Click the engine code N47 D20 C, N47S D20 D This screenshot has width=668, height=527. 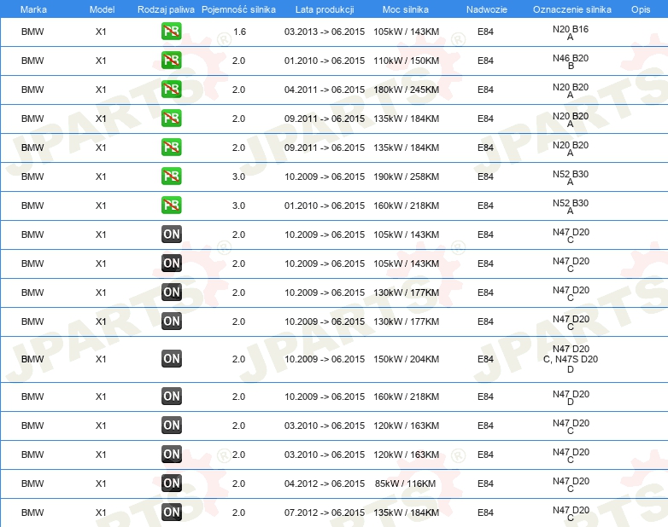pyautogui.click(x=571, y=359)
